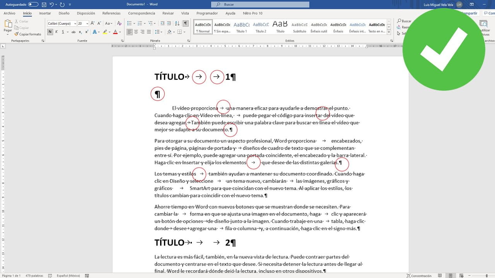Open the Pegar paste button
495x278 pixels.
8,26
